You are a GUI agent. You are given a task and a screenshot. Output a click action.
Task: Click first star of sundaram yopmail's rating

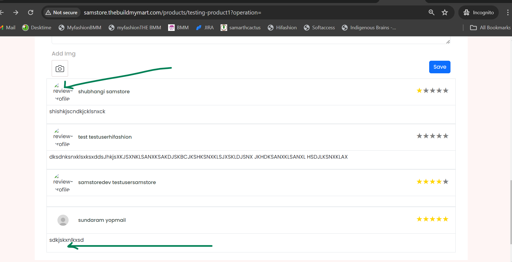point(419,219)
